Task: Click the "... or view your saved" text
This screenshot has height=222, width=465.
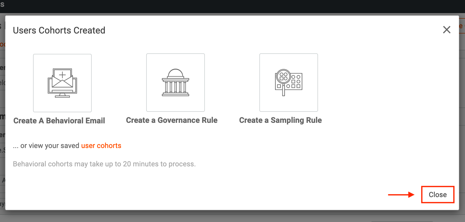Action: 46,145
